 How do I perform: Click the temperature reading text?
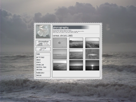pyautogui.click(x=43, y=50)
